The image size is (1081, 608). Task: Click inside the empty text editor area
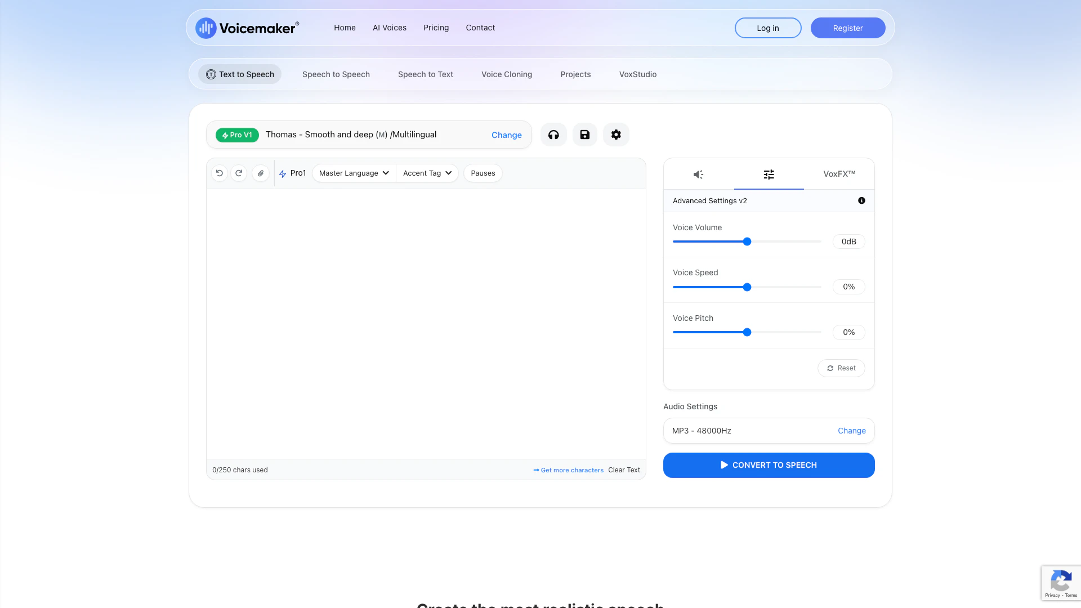[426, 324]
